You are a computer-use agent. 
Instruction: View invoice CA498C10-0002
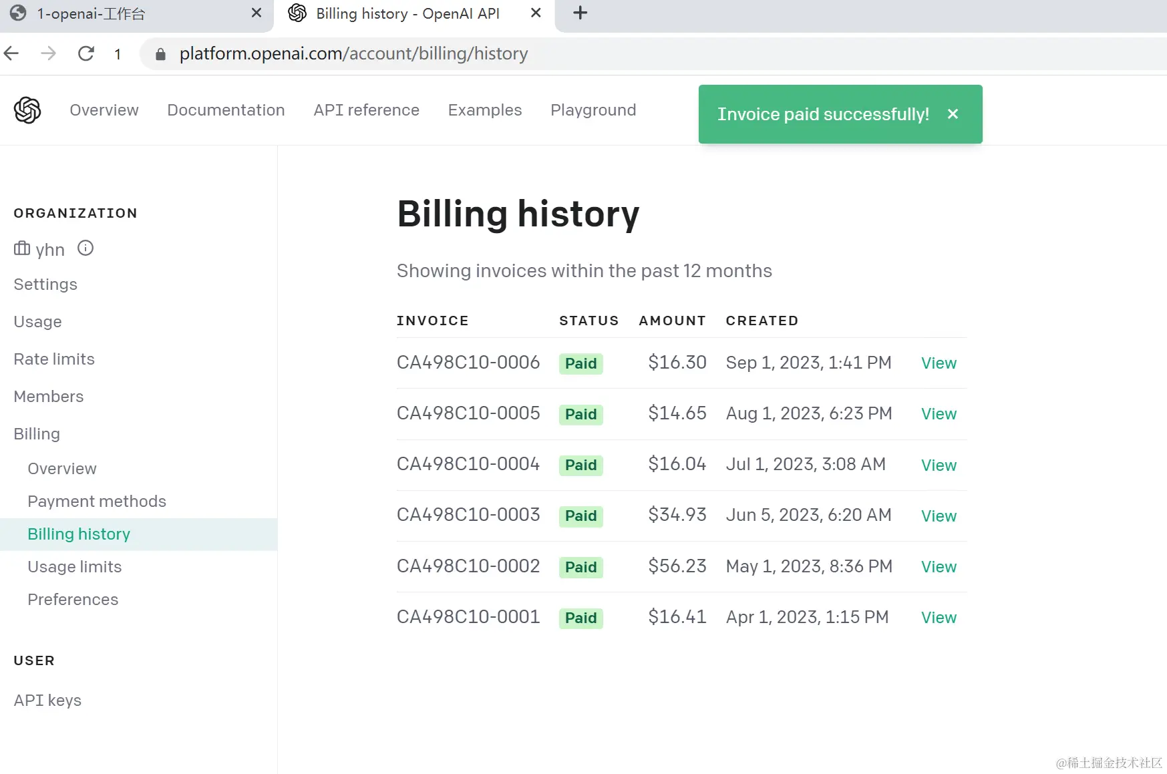[x=939, y=567]
